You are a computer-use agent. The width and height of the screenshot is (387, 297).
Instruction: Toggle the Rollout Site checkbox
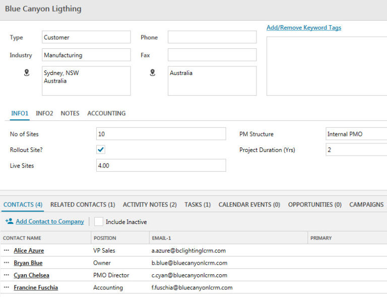[x=101, y=150]
